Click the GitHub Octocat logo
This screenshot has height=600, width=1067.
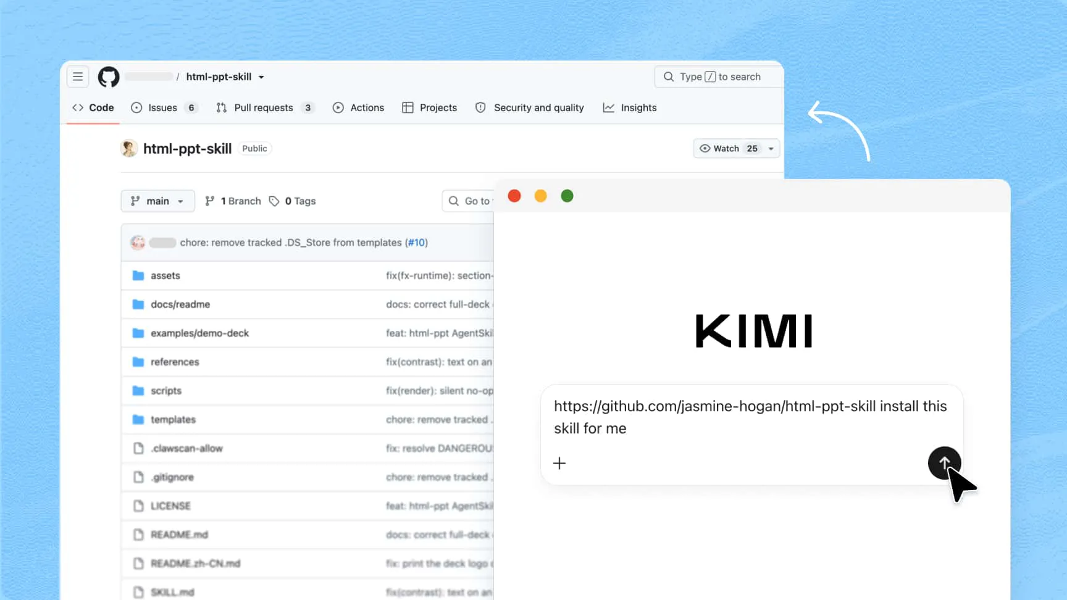[109, 77]
